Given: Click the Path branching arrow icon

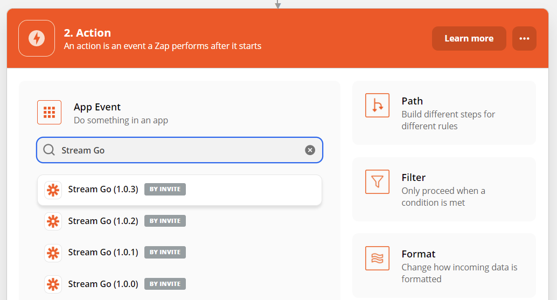Looking at the screenshot, I should 377,106.
